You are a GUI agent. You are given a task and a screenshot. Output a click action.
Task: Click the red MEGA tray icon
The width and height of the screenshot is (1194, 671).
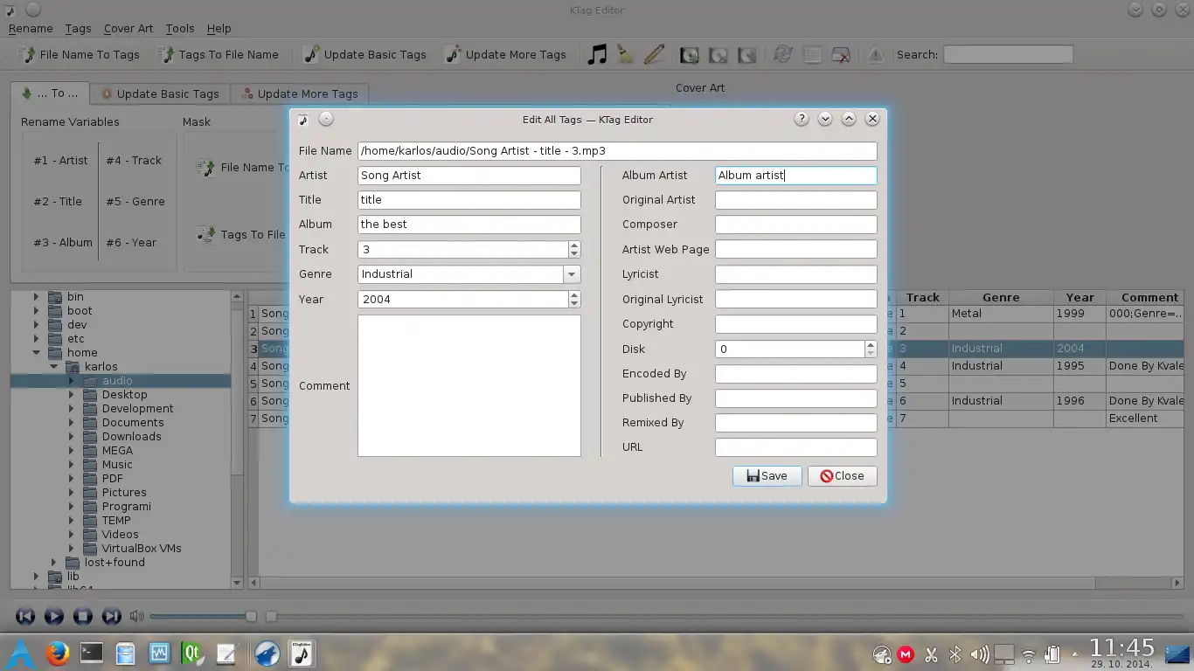coord(906,654)
